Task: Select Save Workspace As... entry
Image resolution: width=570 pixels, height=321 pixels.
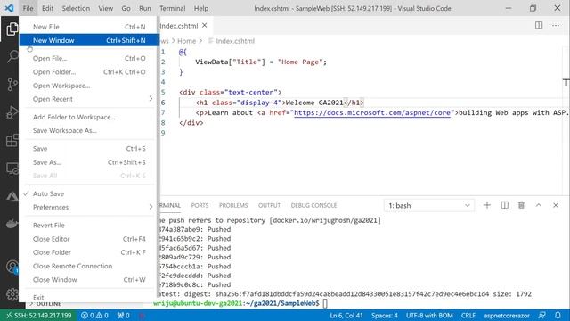Action: pyautogui.click(x=89, y=130)
